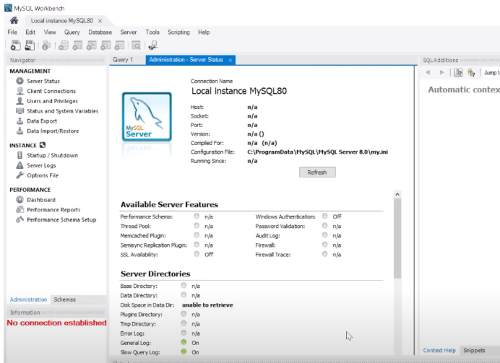The image size is (500, 363).
Task: Click the Data Export icon
Action: pos(20,121)
